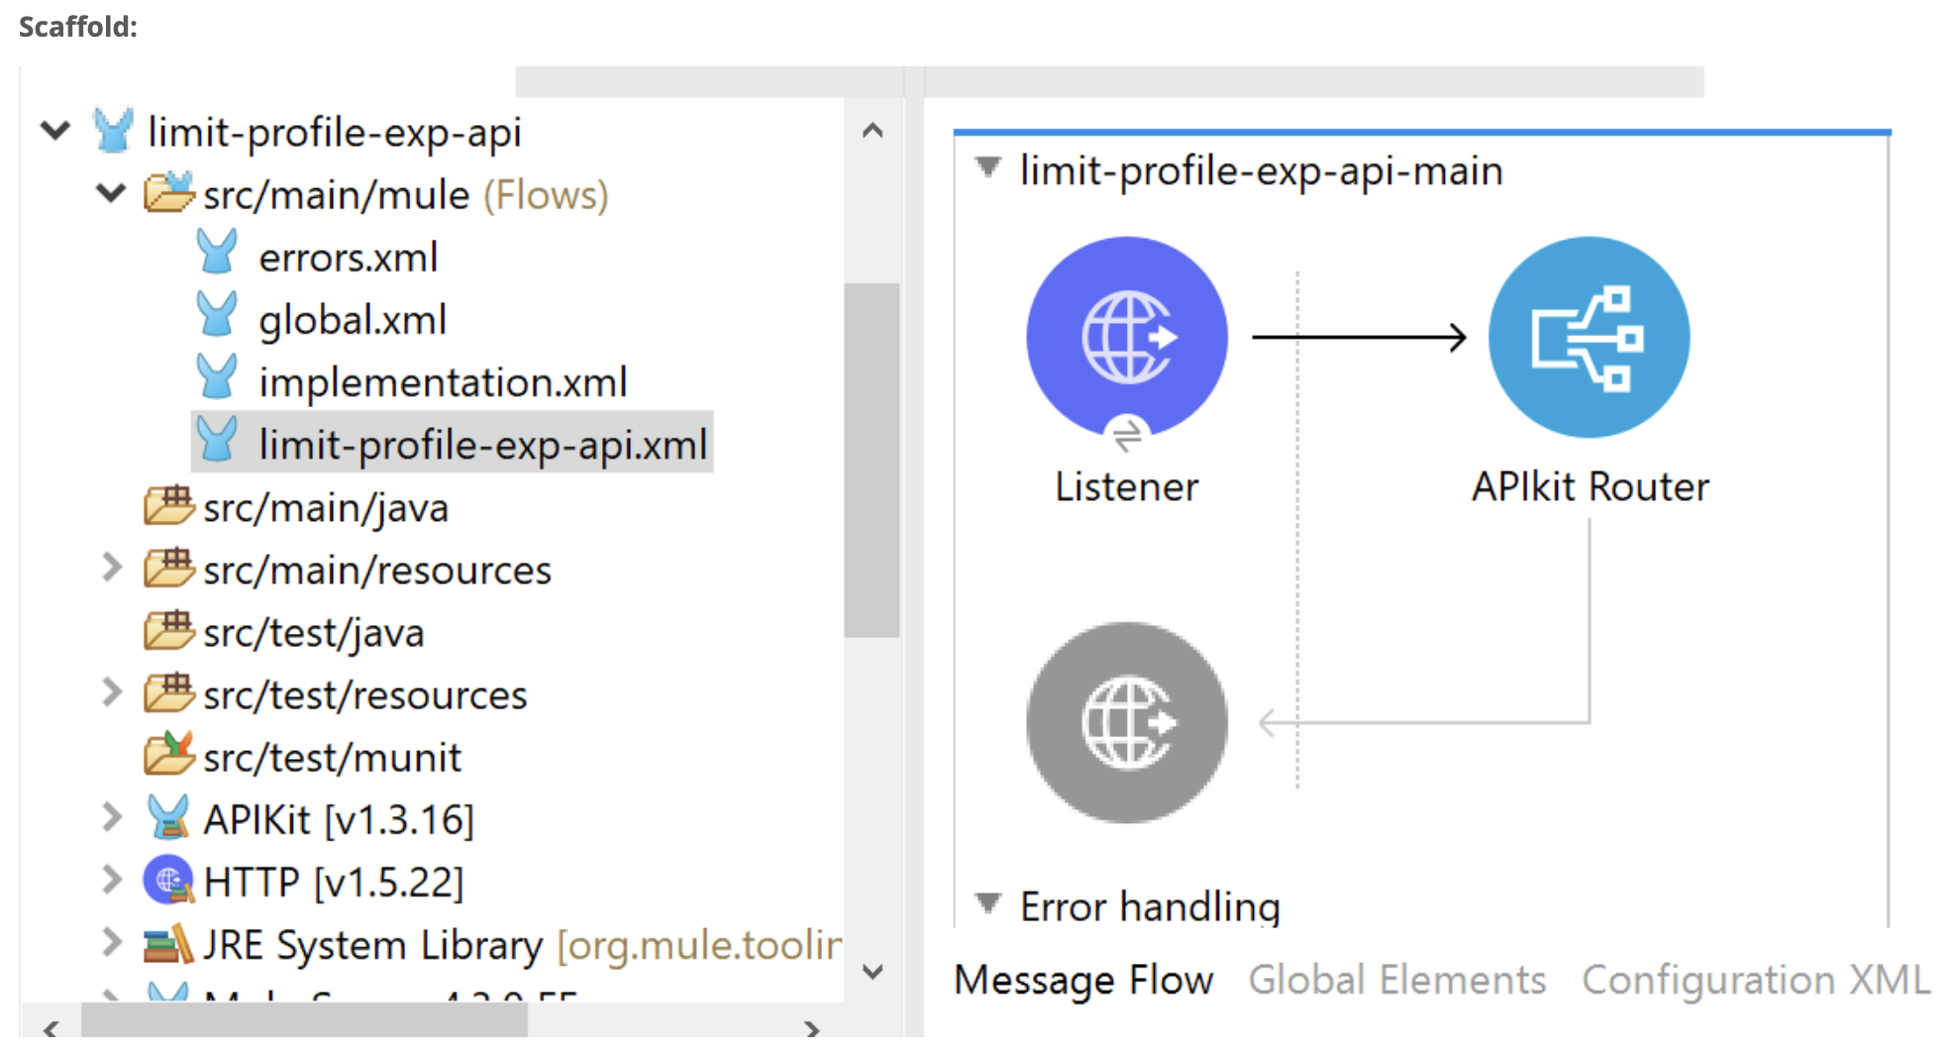Click the errors.xml Mule file icon
This screenshot has height=1054, width=1949.
click(x=217, y=252)
